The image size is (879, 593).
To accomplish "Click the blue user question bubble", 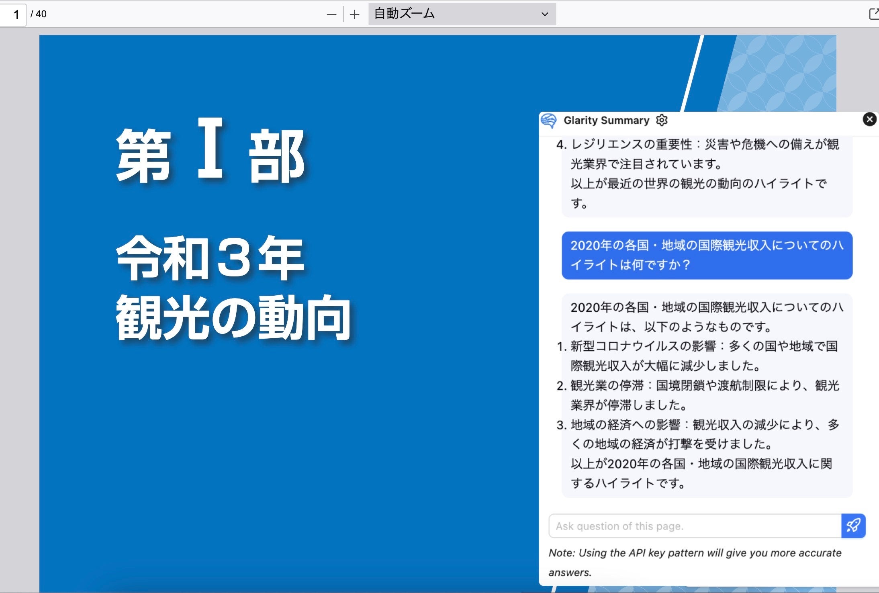I will (707, 255).
